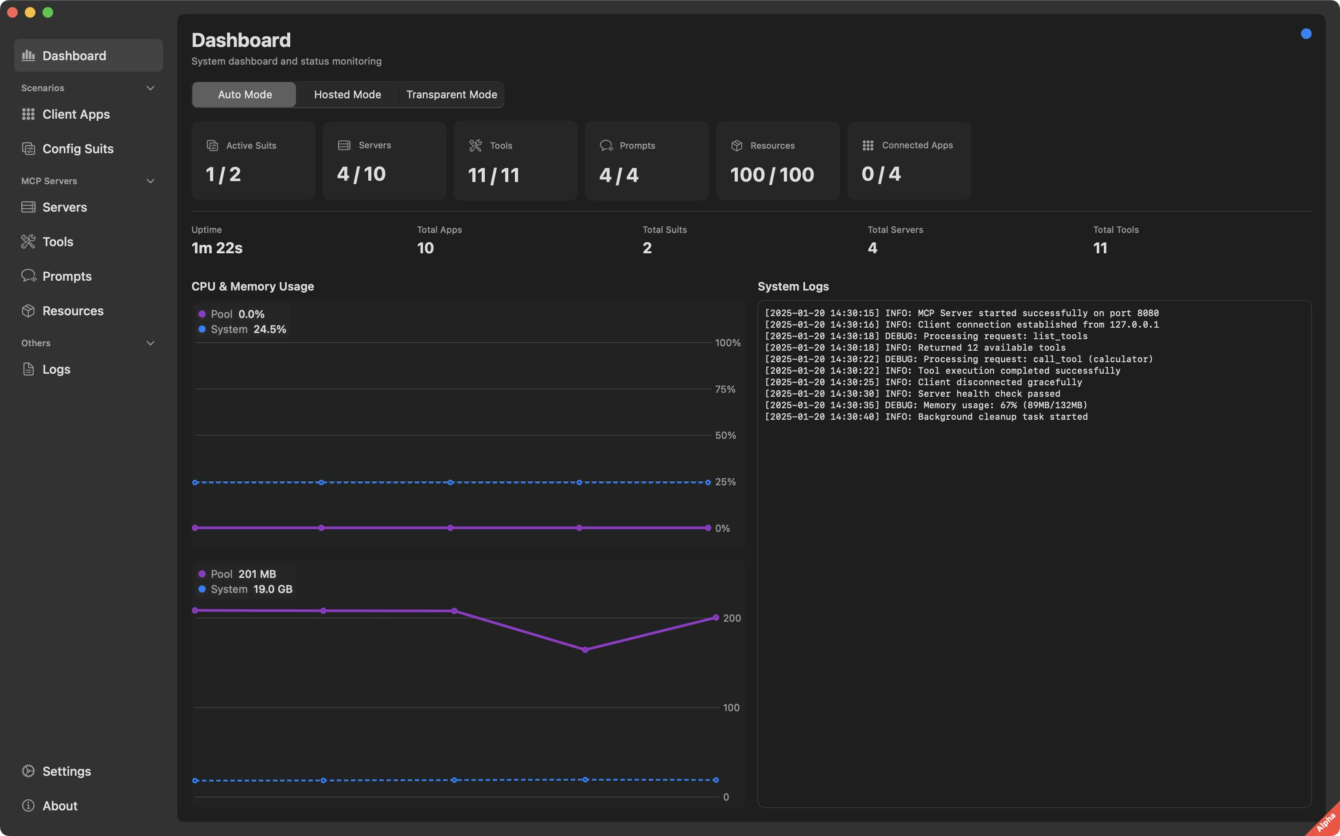Click the Servers rack icon in sidebar
The width and height of the screenshot is (1340, 836).
(28, 207)
